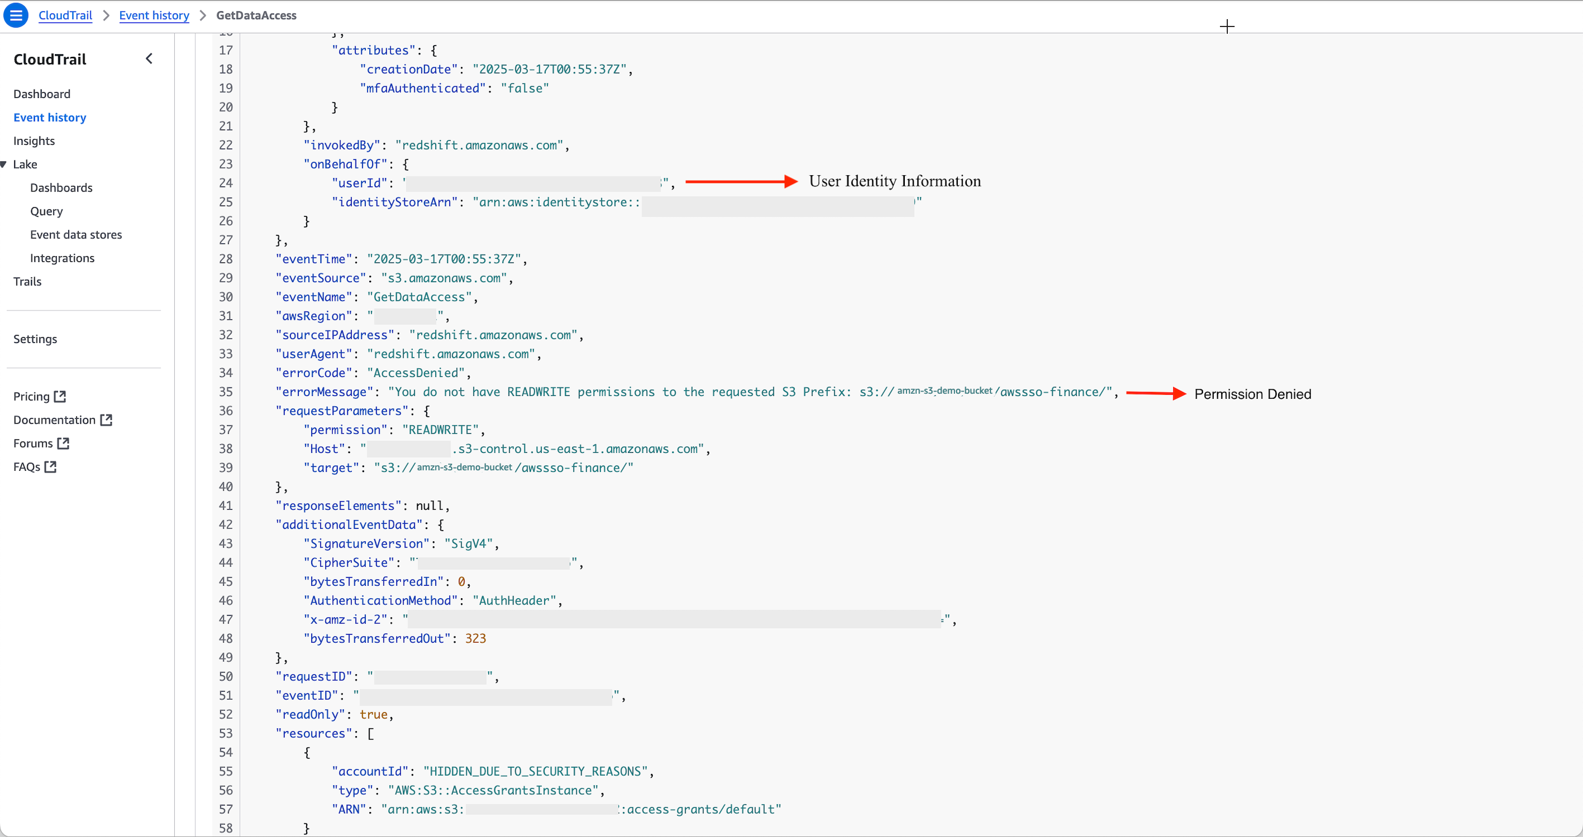
Task: Open the FAQs link
Action: pos(26,467)
